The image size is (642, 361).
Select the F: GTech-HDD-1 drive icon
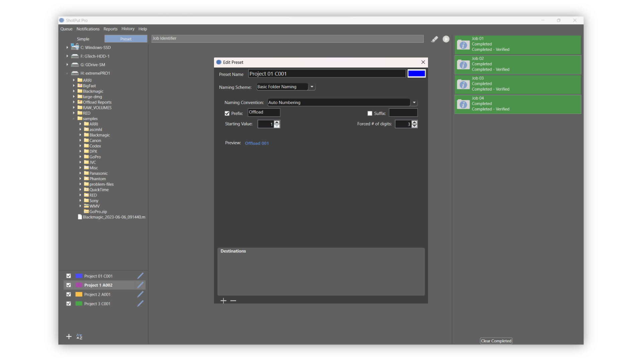tap(75, 56)
